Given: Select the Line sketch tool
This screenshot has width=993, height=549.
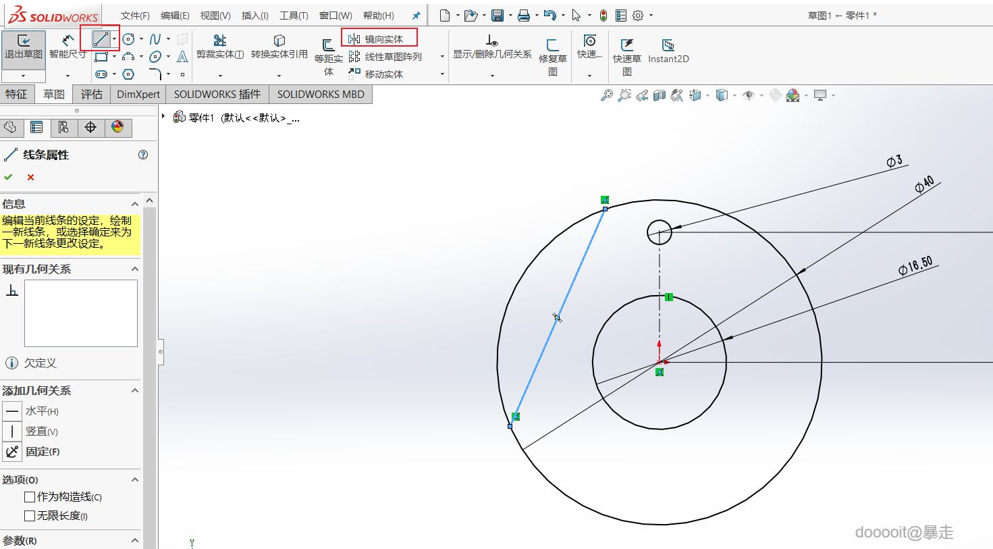Looking at the screenshot, I should 101,40.
